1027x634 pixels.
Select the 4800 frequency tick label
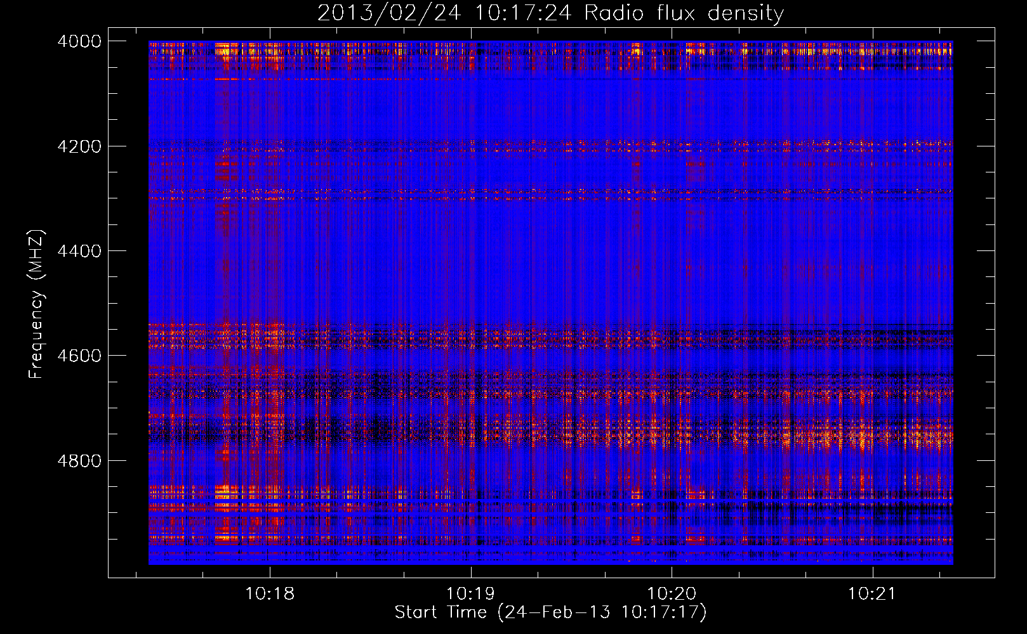coord(79,460)
